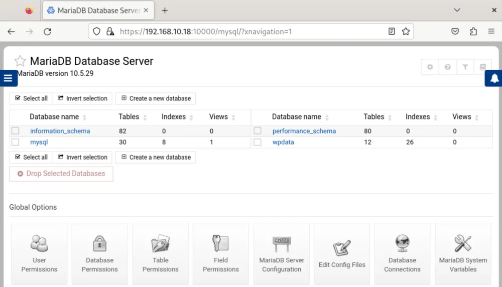Open the Table Permissions icon
This screenshot has width=502, height=287.
(160, 253)
